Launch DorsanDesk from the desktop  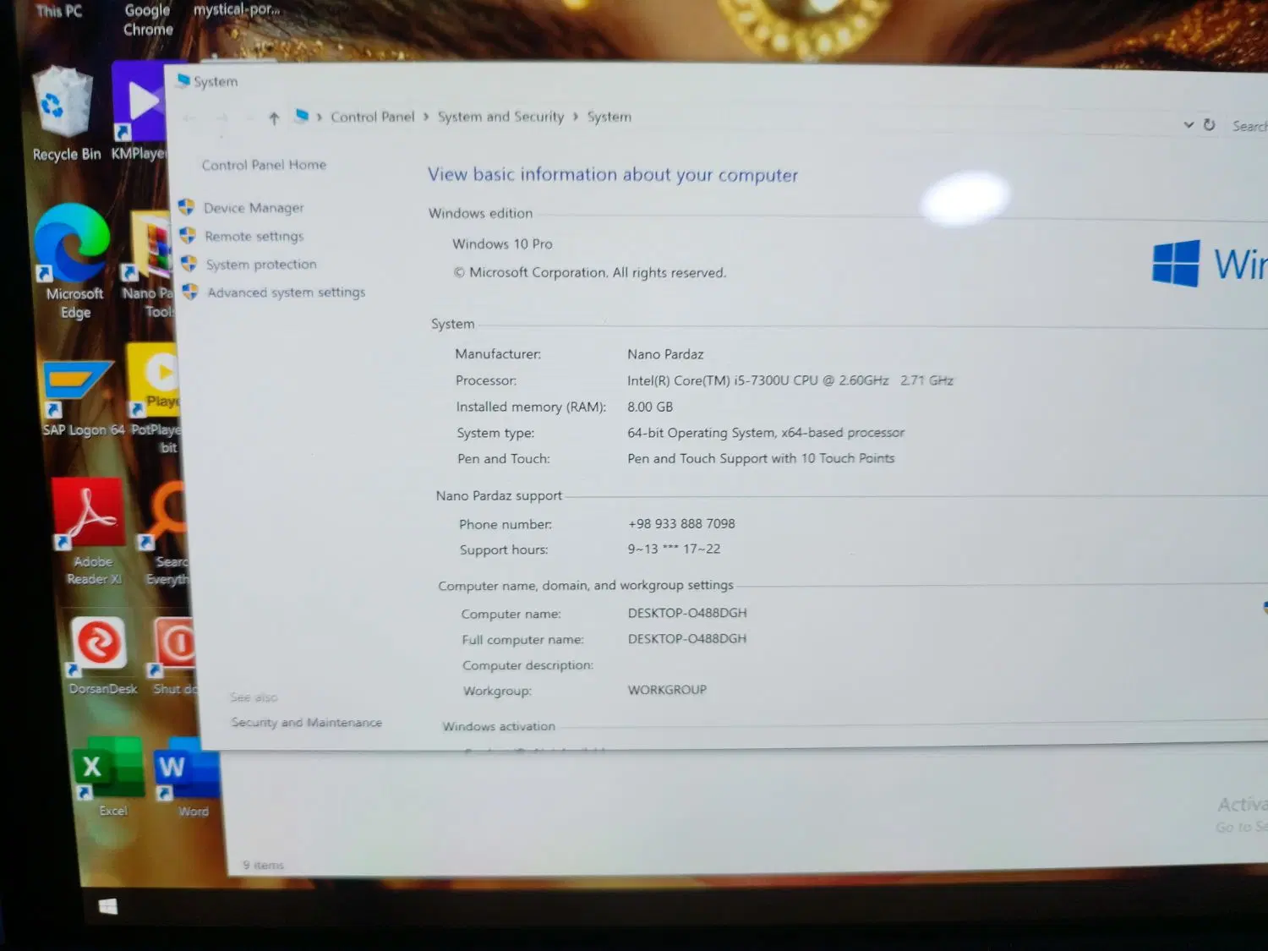point(101,656)
